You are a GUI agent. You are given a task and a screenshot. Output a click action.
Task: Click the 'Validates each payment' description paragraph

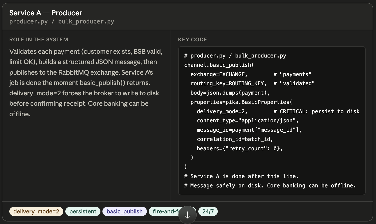(86, 83)
